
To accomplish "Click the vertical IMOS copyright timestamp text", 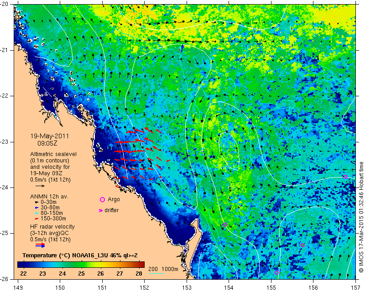I will coord(361,217).
